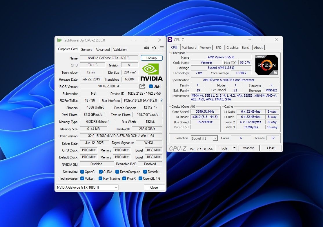Open the About tab in CPU-Z

coord(258,48)
